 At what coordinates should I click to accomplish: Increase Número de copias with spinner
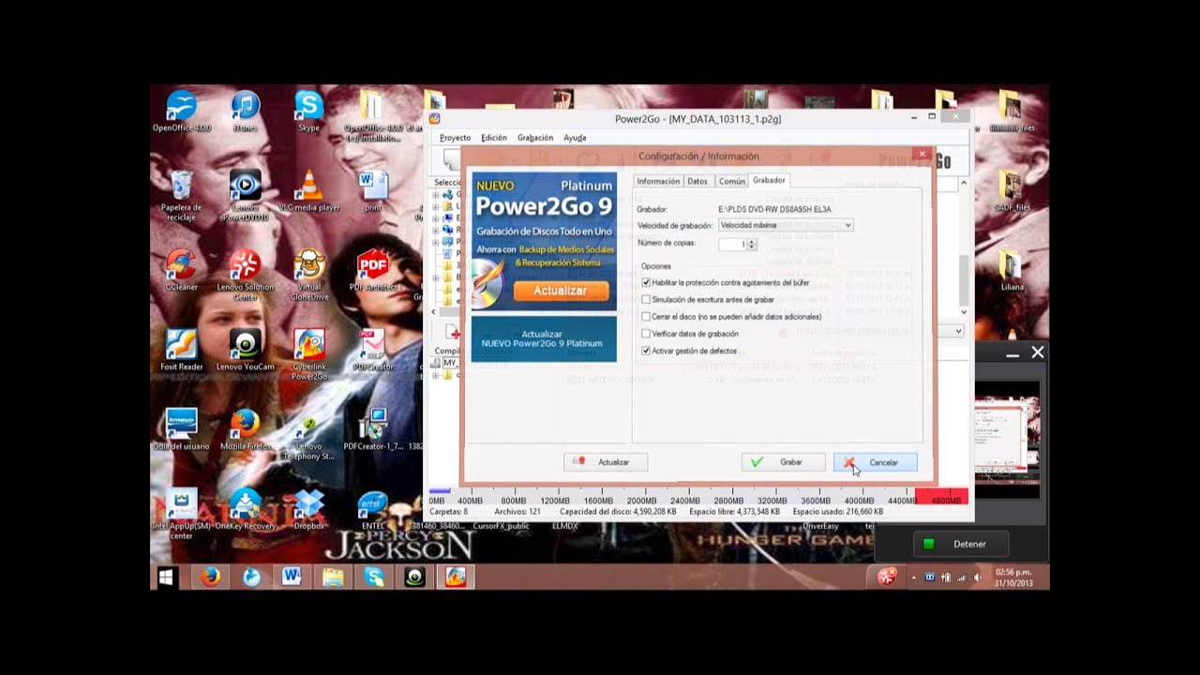coord(752,241)
